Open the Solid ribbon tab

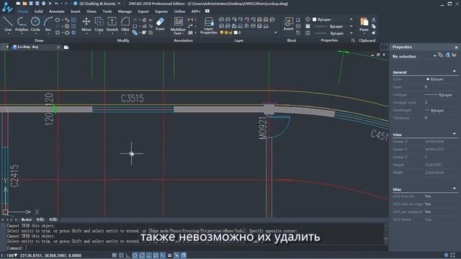[x=38, y=12]
